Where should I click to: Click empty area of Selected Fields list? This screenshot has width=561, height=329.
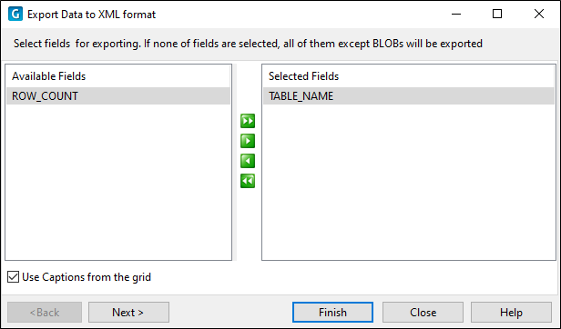tap(409, 182)
